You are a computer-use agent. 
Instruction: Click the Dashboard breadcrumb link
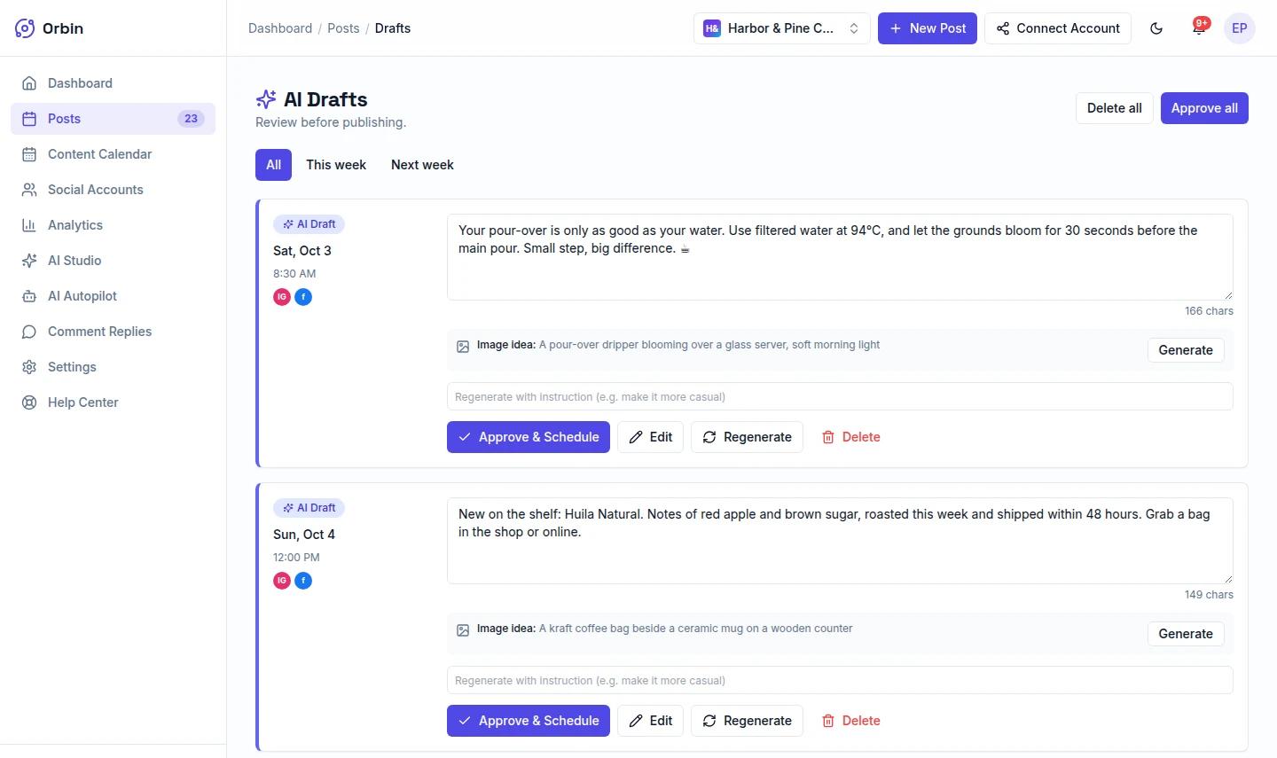click(x=280, y=28)
